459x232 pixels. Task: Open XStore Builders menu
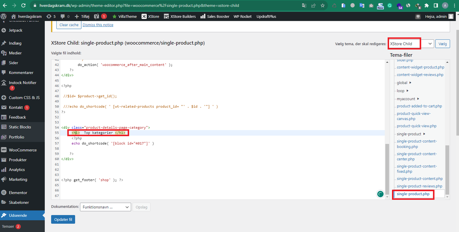[x=180, y=16]
